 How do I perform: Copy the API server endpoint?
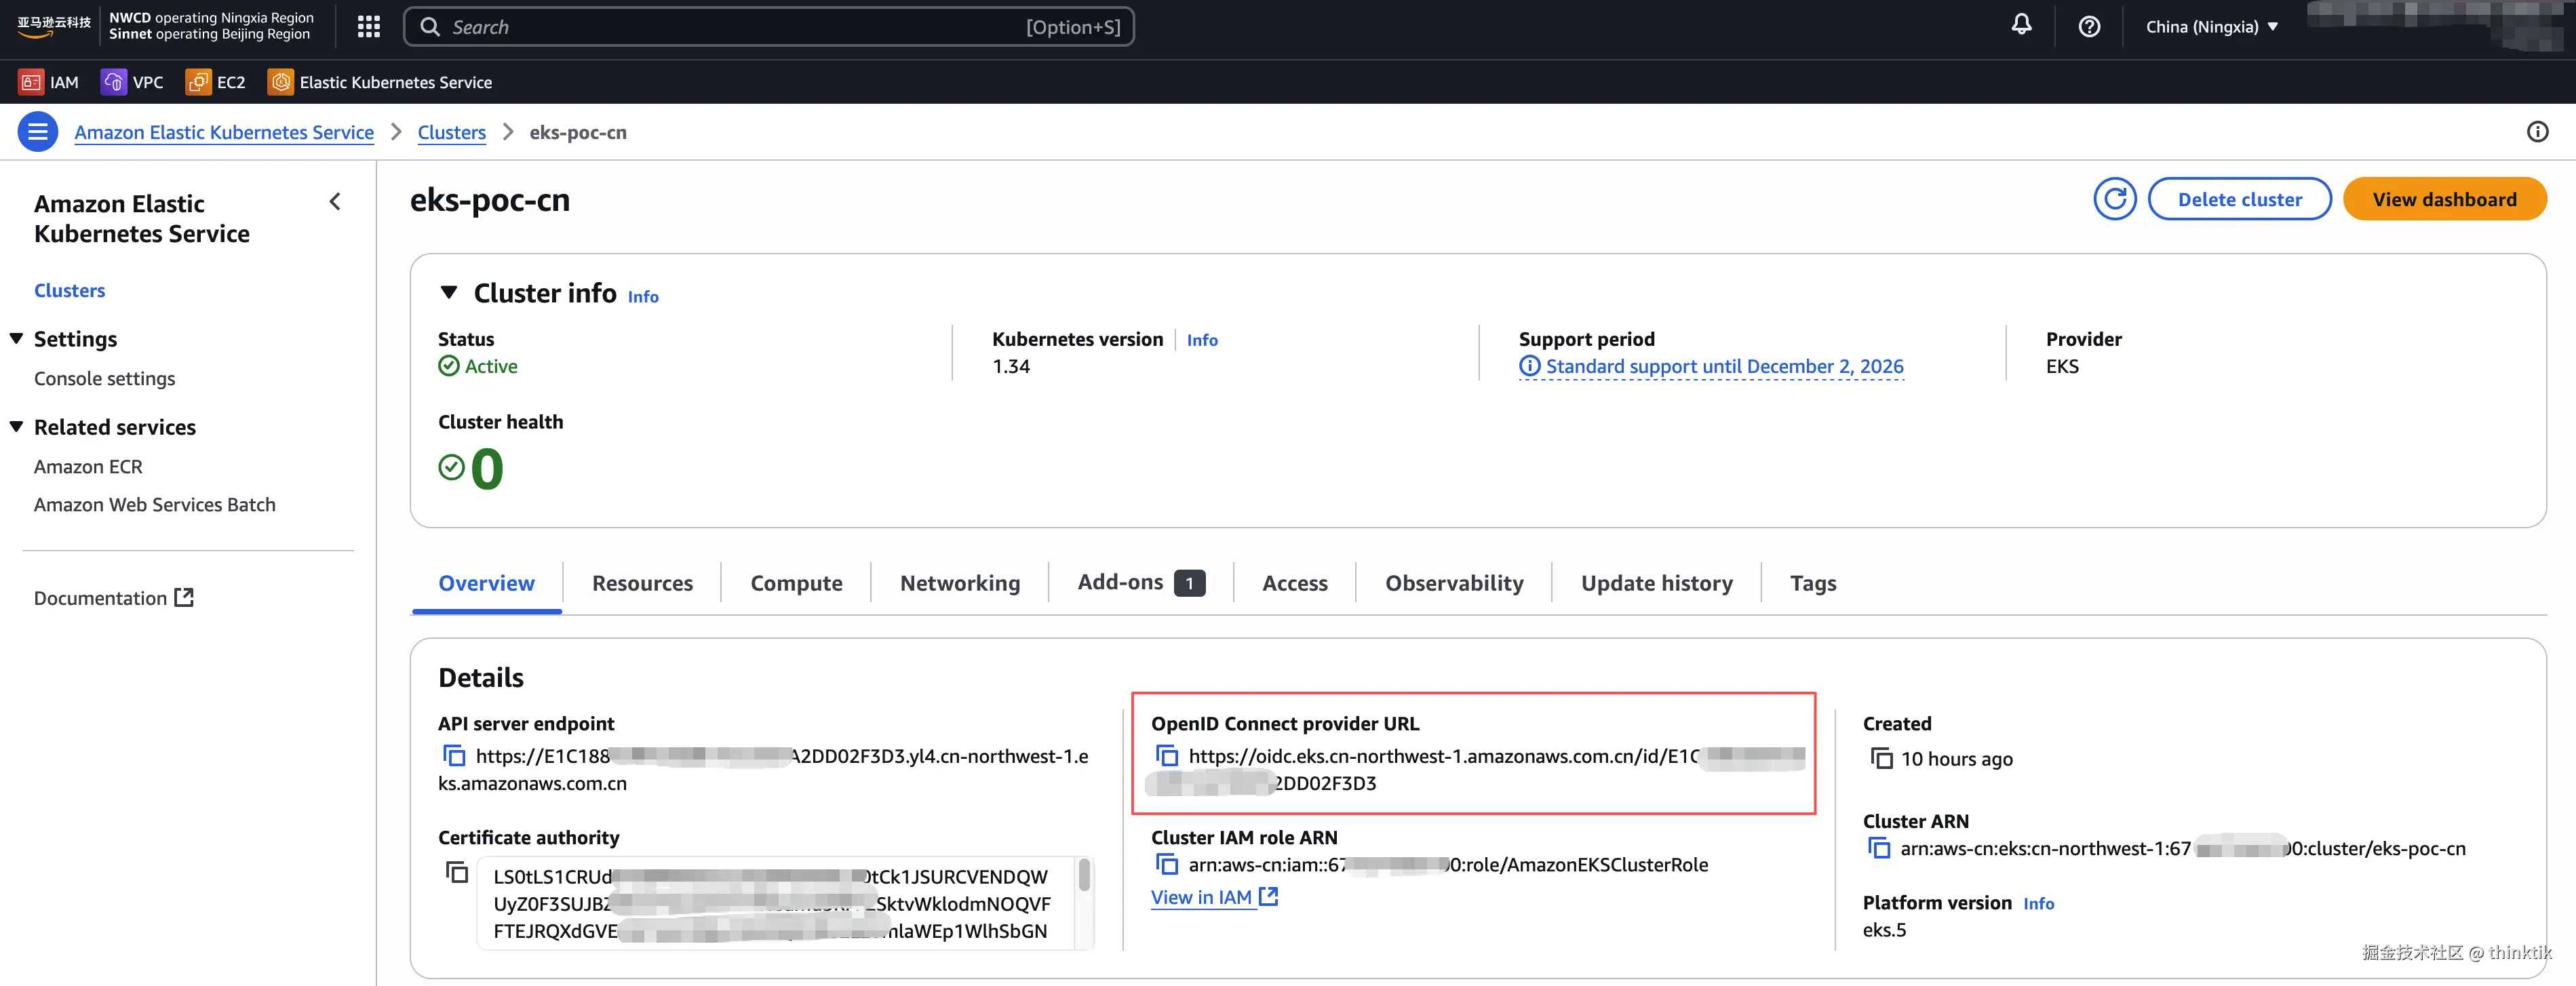pos(454,756)
